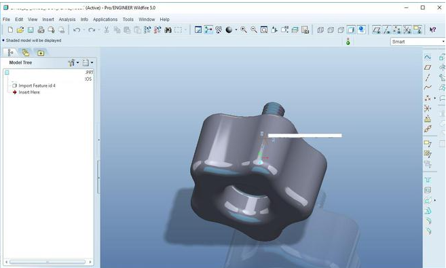
Task: Switch to the Layer Tree folder tab
Action: point(26,52)
